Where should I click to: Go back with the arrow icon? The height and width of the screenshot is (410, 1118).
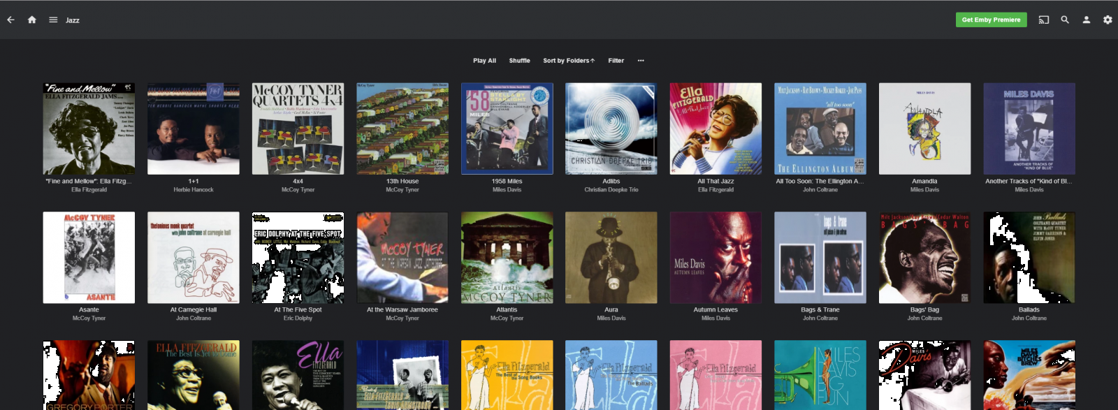(10, 20)
